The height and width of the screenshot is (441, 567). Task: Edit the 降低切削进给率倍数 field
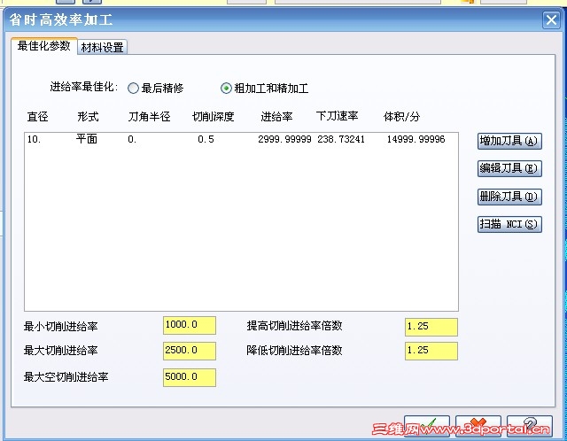coord(431,351)
